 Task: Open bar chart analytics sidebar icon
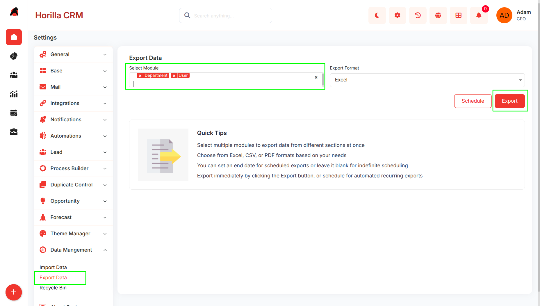point(14,94)
